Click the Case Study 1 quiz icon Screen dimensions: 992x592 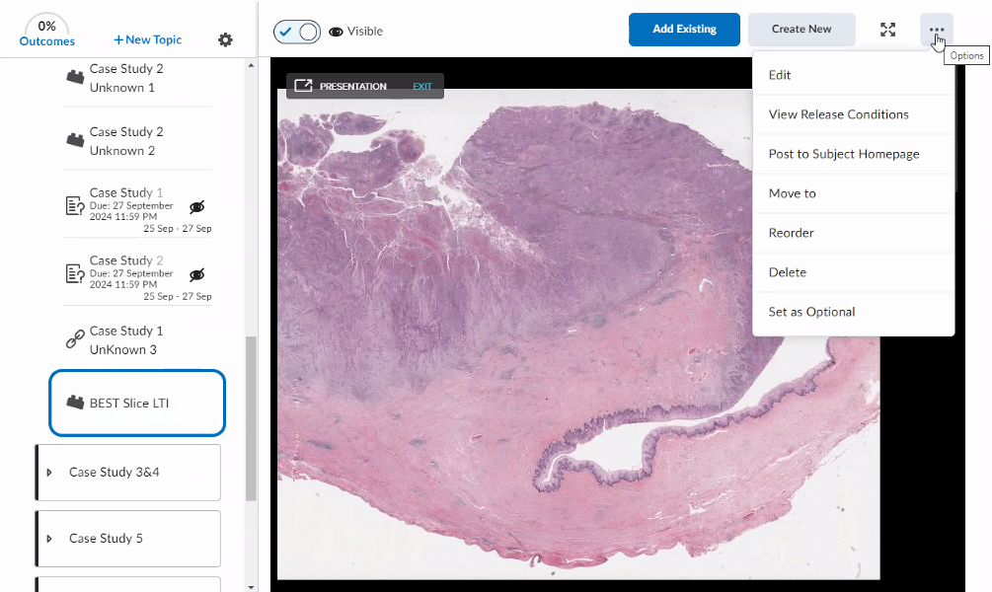click(x=75, y=205)
